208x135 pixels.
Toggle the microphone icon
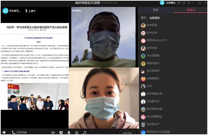(69, 132)
